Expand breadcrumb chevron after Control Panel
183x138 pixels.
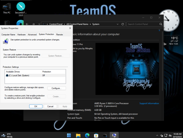click(64, 24)
